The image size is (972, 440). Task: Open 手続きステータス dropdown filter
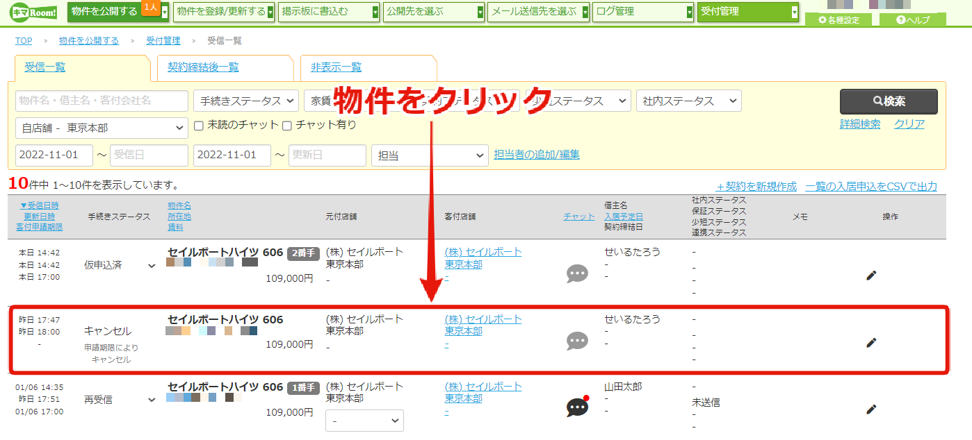246,101
